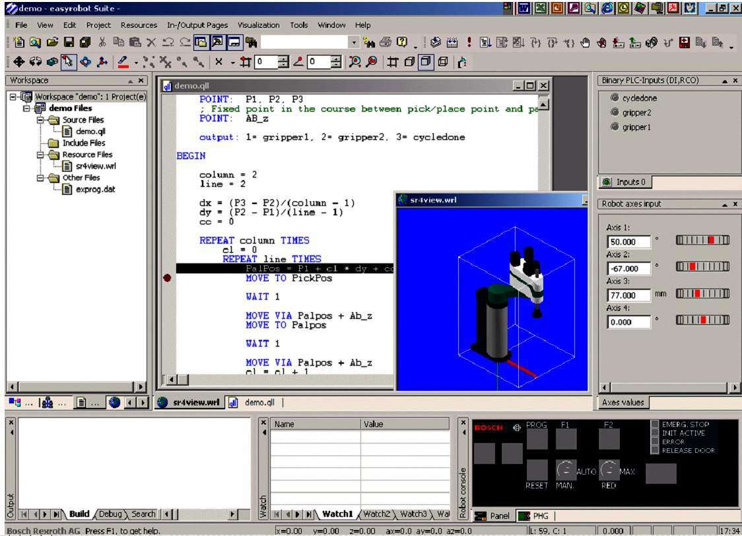The height and width of the screenshot is (536, 742).
Task: Click the Word shortcut icon in title bar
Action: [524, 7]
